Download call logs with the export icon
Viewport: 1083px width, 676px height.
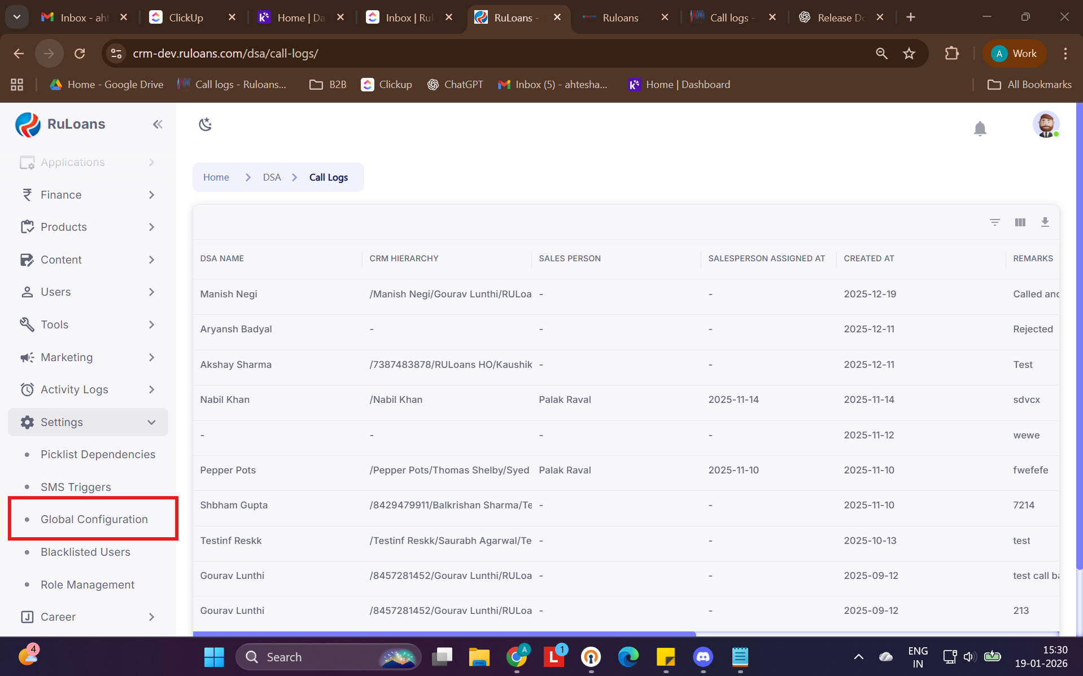click(1045, 222)
